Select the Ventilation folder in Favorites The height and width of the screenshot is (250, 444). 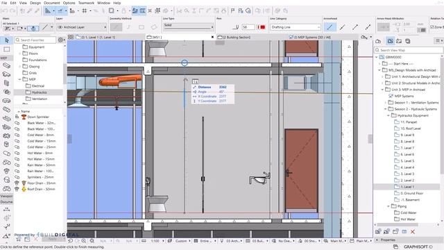click(40, 99)
